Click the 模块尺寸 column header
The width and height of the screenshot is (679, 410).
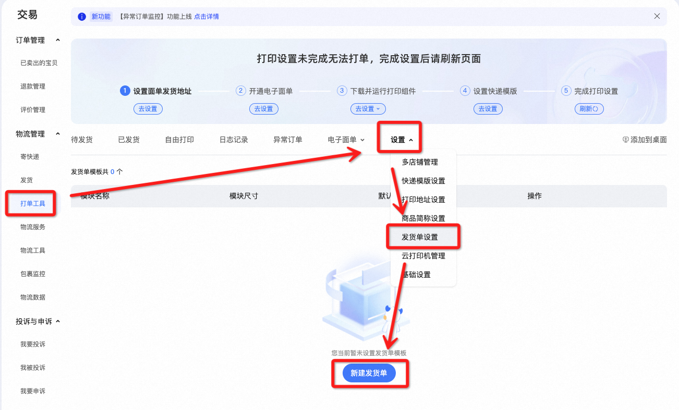244,196
